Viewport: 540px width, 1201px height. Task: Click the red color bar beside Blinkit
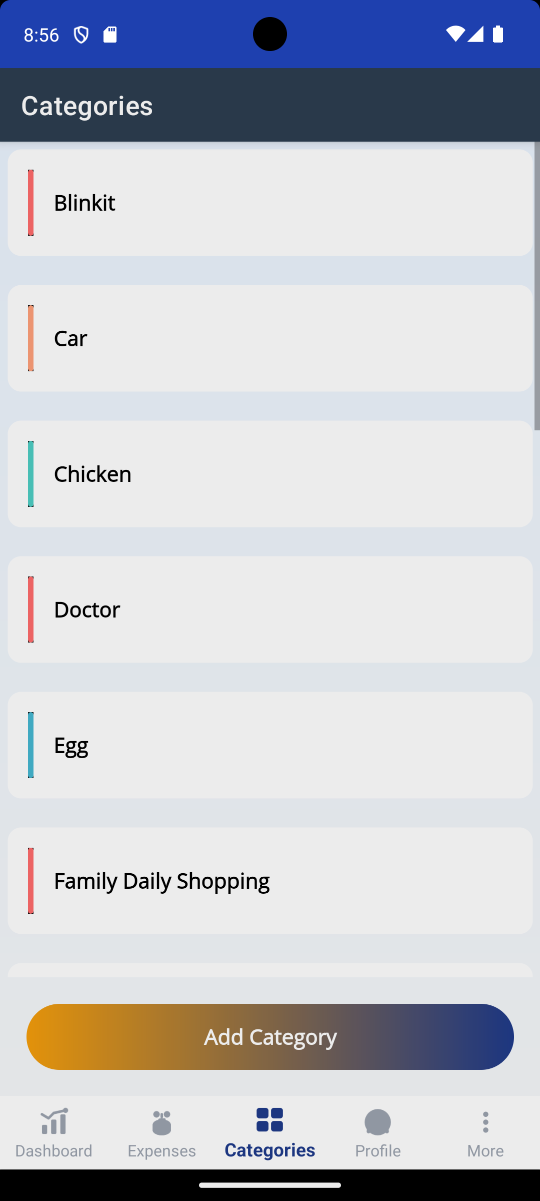coord(30,203)
